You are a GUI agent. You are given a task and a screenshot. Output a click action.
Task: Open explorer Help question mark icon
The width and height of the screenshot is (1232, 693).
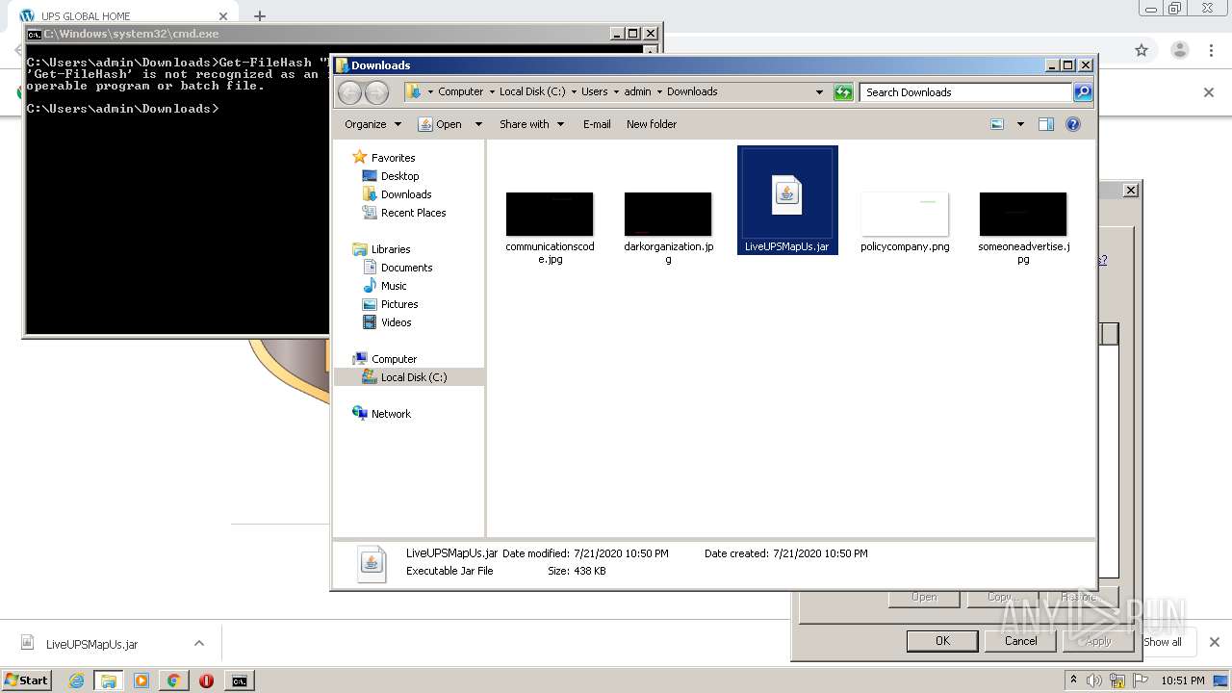pos(1073,124)
